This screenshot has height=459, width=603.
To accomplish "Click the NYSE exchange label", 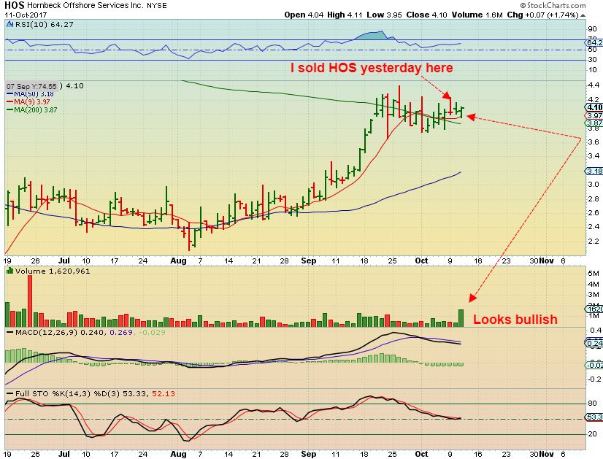I will (x=156, y=6).
